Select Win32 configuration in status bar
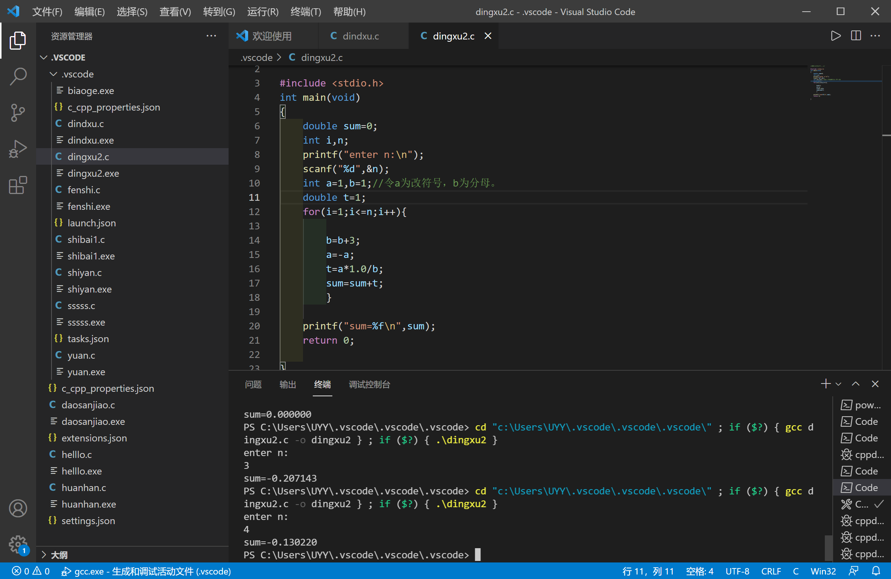The width and height of the screenshot is (891, 579). coord(823,571)
